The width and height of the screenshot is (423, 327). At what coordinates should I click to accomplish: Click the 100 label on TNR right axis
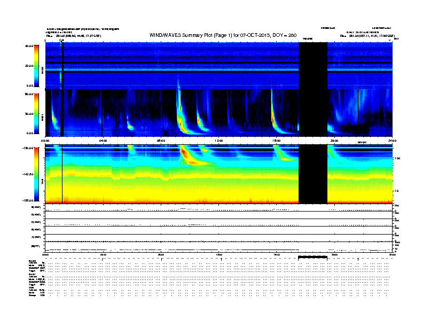pyautogui.click(x=397, y=158)
